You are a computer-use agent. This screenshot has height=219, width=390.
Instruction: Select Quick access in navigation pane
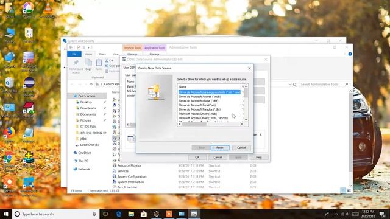click(x=87, y=96)
